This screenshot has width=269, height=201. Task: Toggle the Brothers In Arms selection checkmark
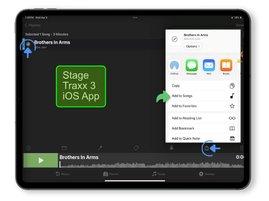[28, 44]
